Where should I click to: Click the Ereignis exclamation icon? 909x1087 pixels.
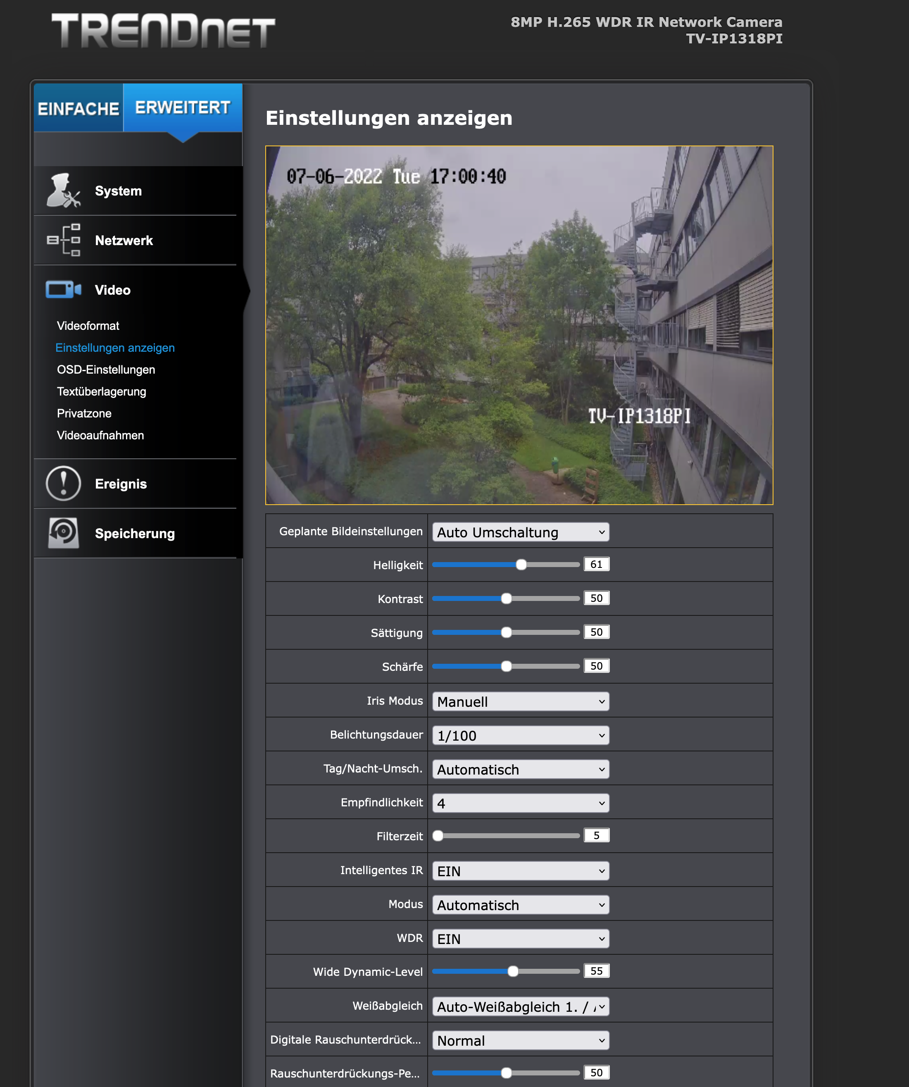point(63,484)
